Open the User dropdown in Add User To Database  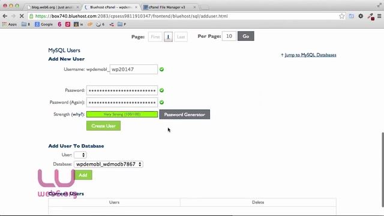click(x=80, y=155)
